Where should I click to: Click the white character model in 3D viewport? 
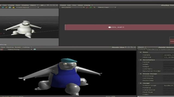tap(23, 29)
